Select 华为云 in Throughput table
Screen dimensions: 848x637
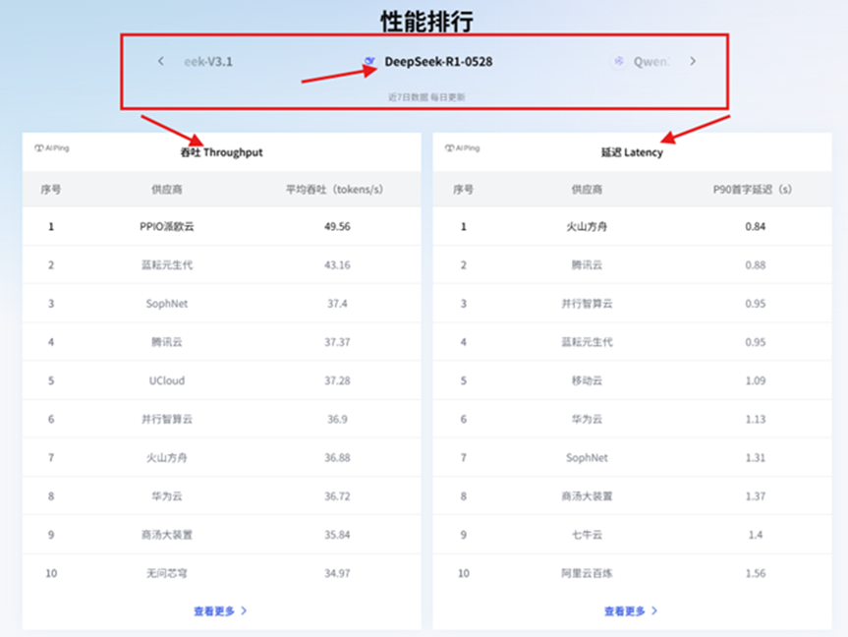point(167,496)
